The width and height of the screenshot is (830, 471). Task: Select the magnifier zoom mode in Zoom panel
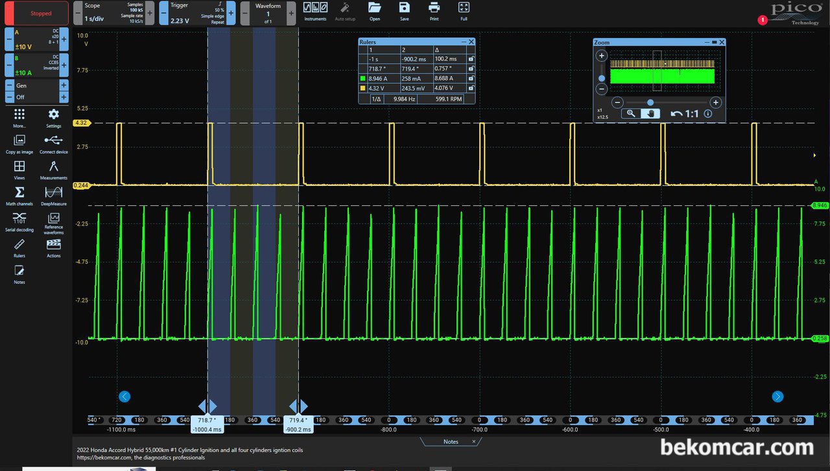click(631, 113)
